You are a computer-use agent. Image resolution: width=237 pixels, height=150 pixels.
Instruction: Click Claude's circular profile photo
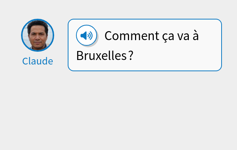(x=38, y=35)
